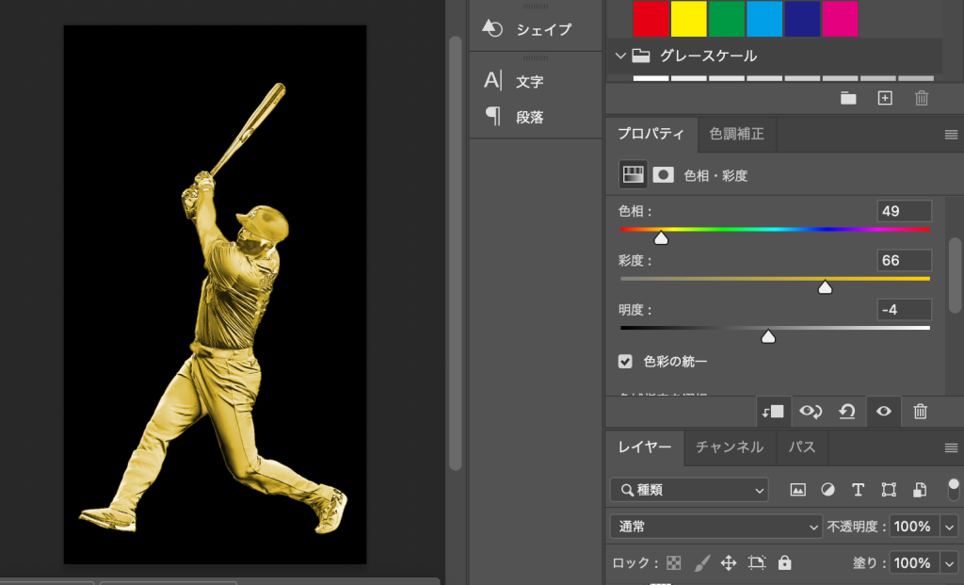Create new swatch with plus icon
Viewport: 964px width, 585px height.
coord(884,98)
